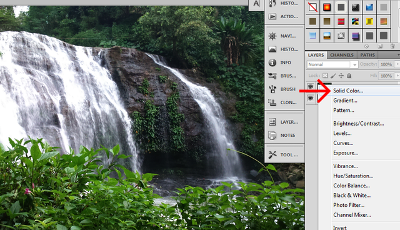400x230 pixels.
Task: Click the Opacity 100% field
Action: point(386,64)
